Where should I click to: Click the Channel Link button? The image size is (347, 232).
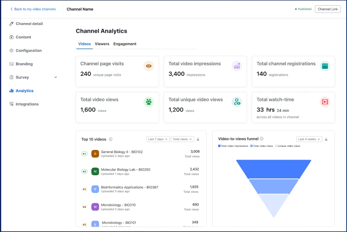328,9
